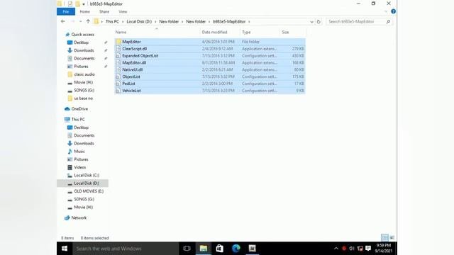Image resolution: width=454 pixels, height=255 pixels.
Task: Select OneDrive in the navigation pane
Action: click(79, 109)
